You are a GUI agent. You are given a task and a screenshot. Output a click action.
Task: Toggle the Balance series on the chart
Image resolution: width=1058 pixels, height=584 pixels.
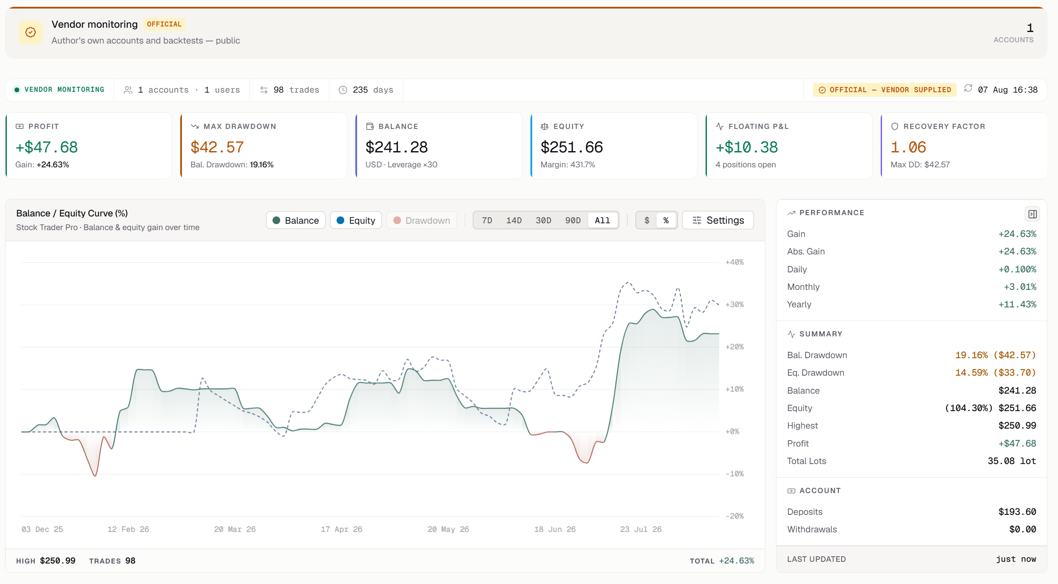tap(296, 220)
